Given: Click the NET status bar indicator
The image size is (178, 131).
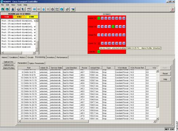Looking at the screenshot, I should tap(167, 129).
